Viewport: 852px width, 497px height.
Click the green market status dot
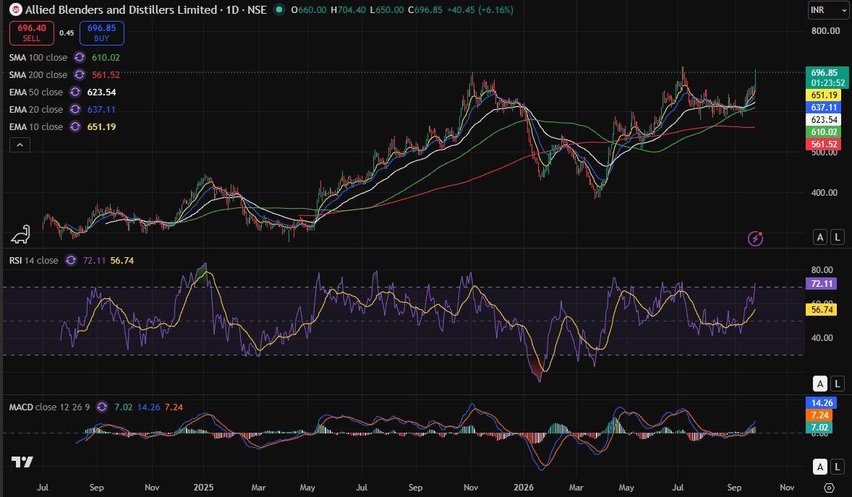pos(278,9)
